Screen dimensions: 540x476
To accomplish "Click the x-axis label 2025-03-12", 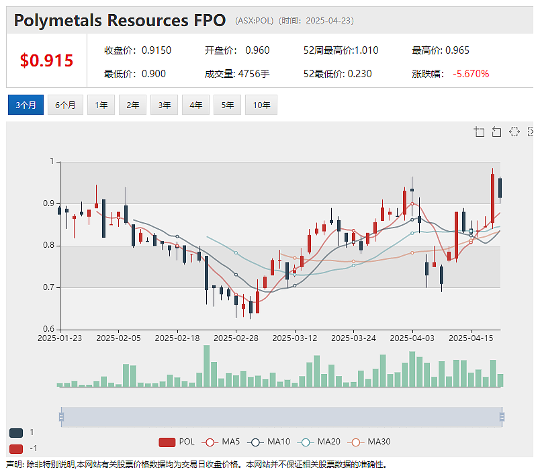I will 295,338.
